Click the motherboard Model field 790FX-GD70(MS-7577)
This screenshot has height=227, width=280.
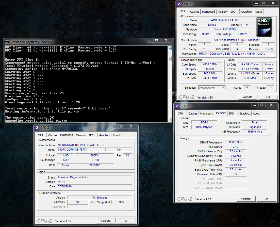81,150
